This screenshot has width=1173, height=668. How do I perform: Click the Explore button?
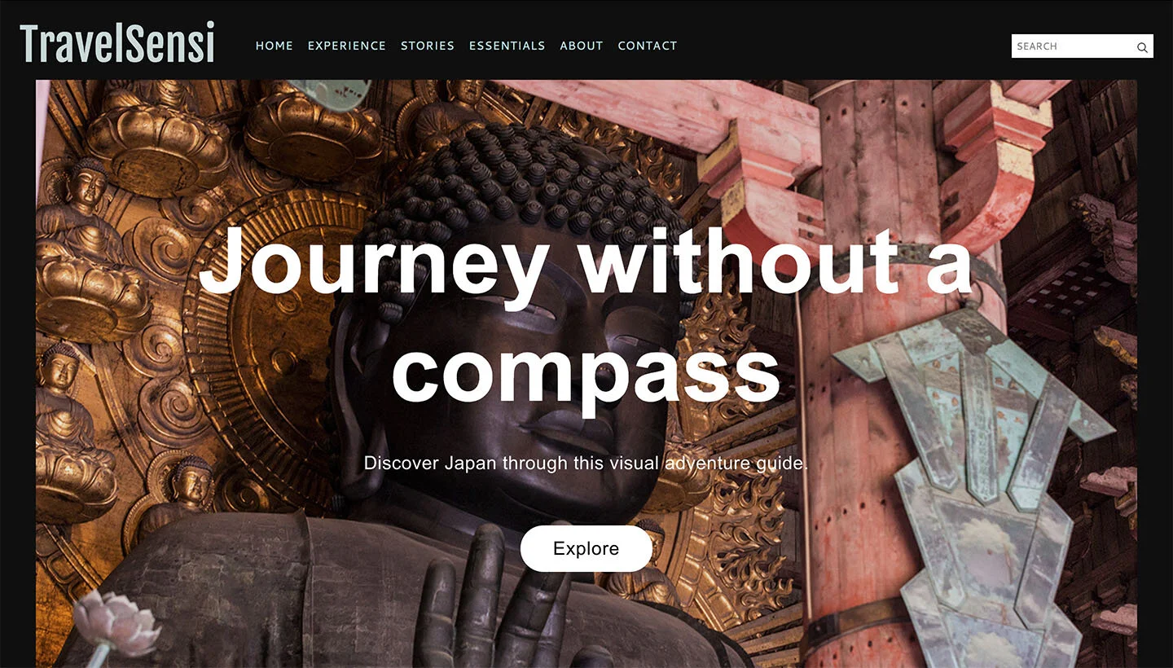[x=586, y=548]
